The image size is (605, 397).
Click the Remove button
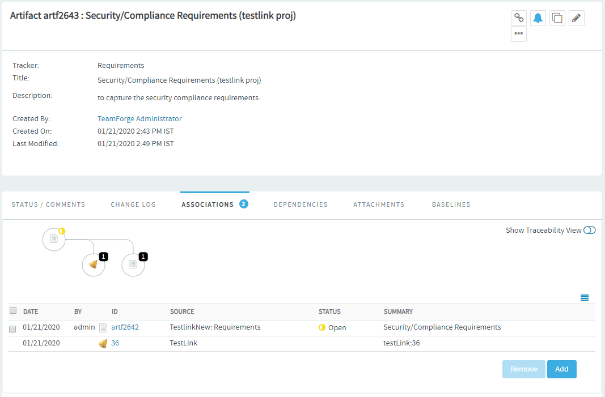tap(523, 369)
